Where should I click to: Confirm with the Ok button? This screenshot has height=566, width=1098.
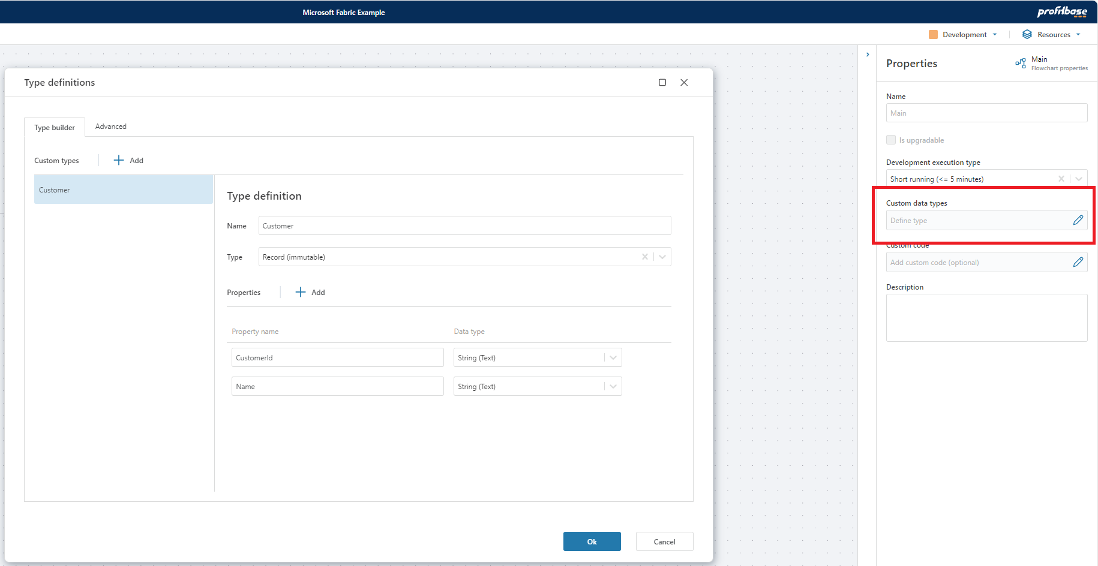click(x=592, y=541)
